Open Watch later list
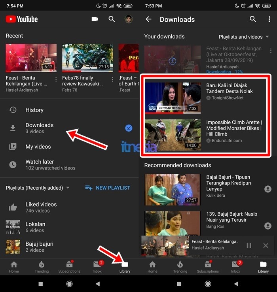 (69, 165)
